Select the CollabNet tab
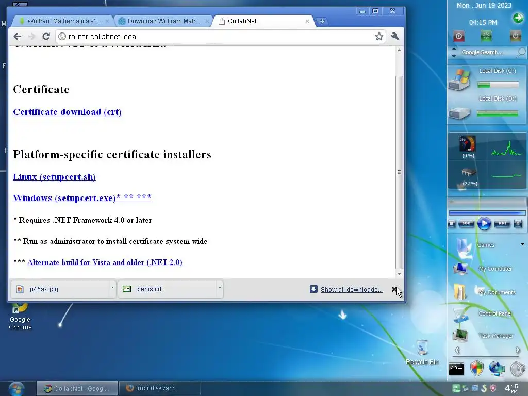Screen dimensions: 528x396 point(262,21)
